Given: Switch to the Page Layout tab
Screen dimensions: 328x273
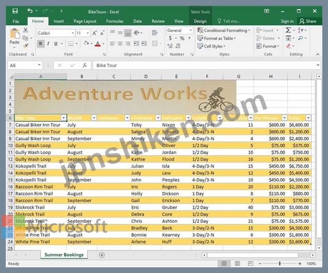Looking at the screenshot, I should [85, 21].
